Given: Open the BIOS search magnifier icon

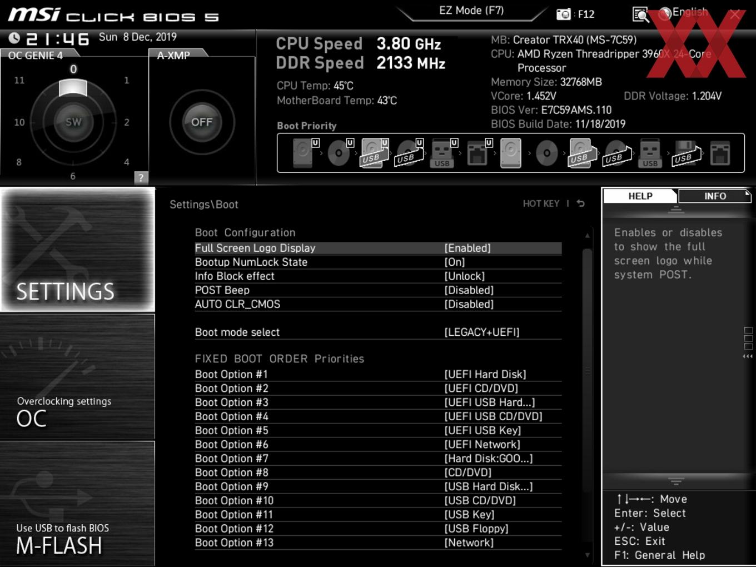Looking at the screenshot, I should [x=640, y=14].
